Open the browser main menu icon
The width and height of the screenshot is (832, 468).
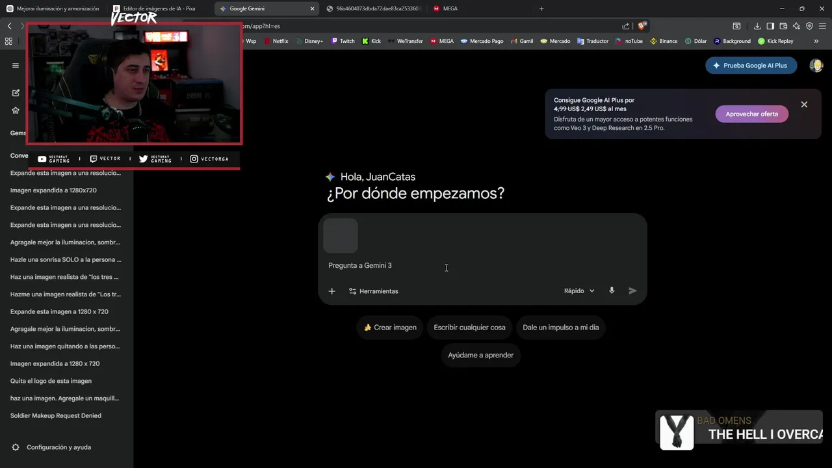tap(822, 26)
